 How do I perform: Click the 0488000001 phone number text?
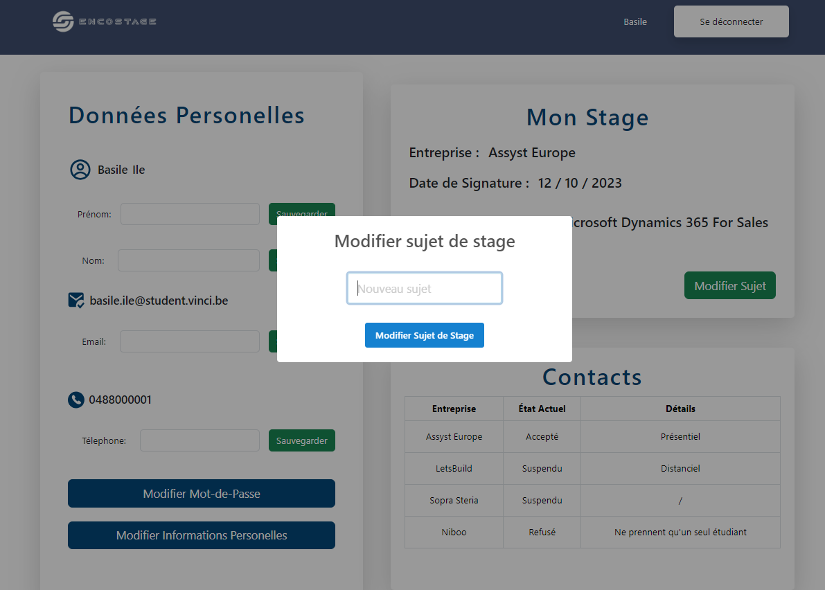[x=120, y=400]
